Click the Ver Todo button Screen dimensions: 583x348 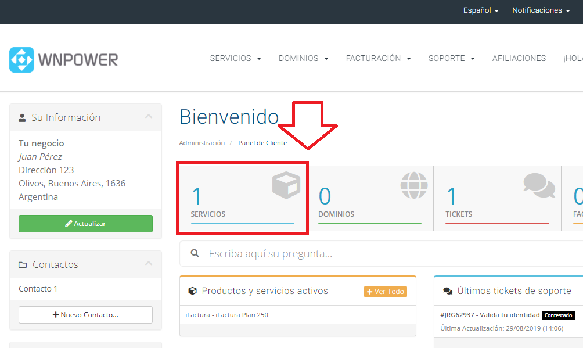(x=385, y=292)
